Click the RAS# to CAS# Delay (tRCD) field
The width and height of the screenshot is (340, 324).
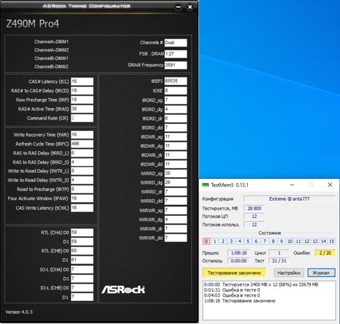click(82, 91)
